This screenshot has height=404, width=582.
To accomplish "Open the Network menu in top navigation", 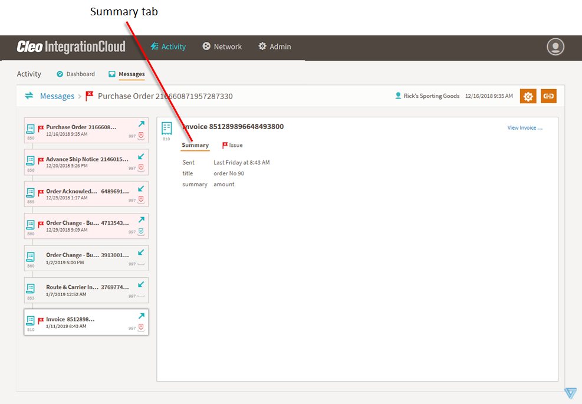I will coord(222,47).
